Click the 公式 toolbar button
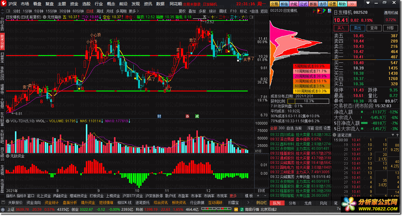 304,4
